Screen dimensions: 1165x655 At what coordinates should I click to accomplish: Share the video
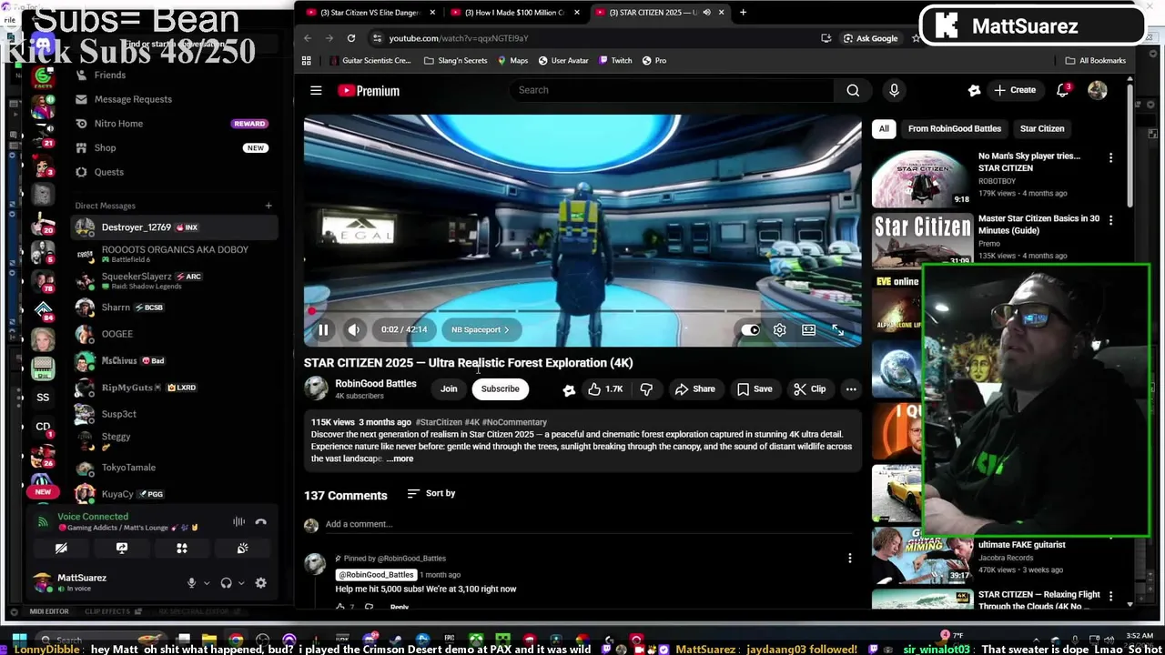(x=694, y=388)
